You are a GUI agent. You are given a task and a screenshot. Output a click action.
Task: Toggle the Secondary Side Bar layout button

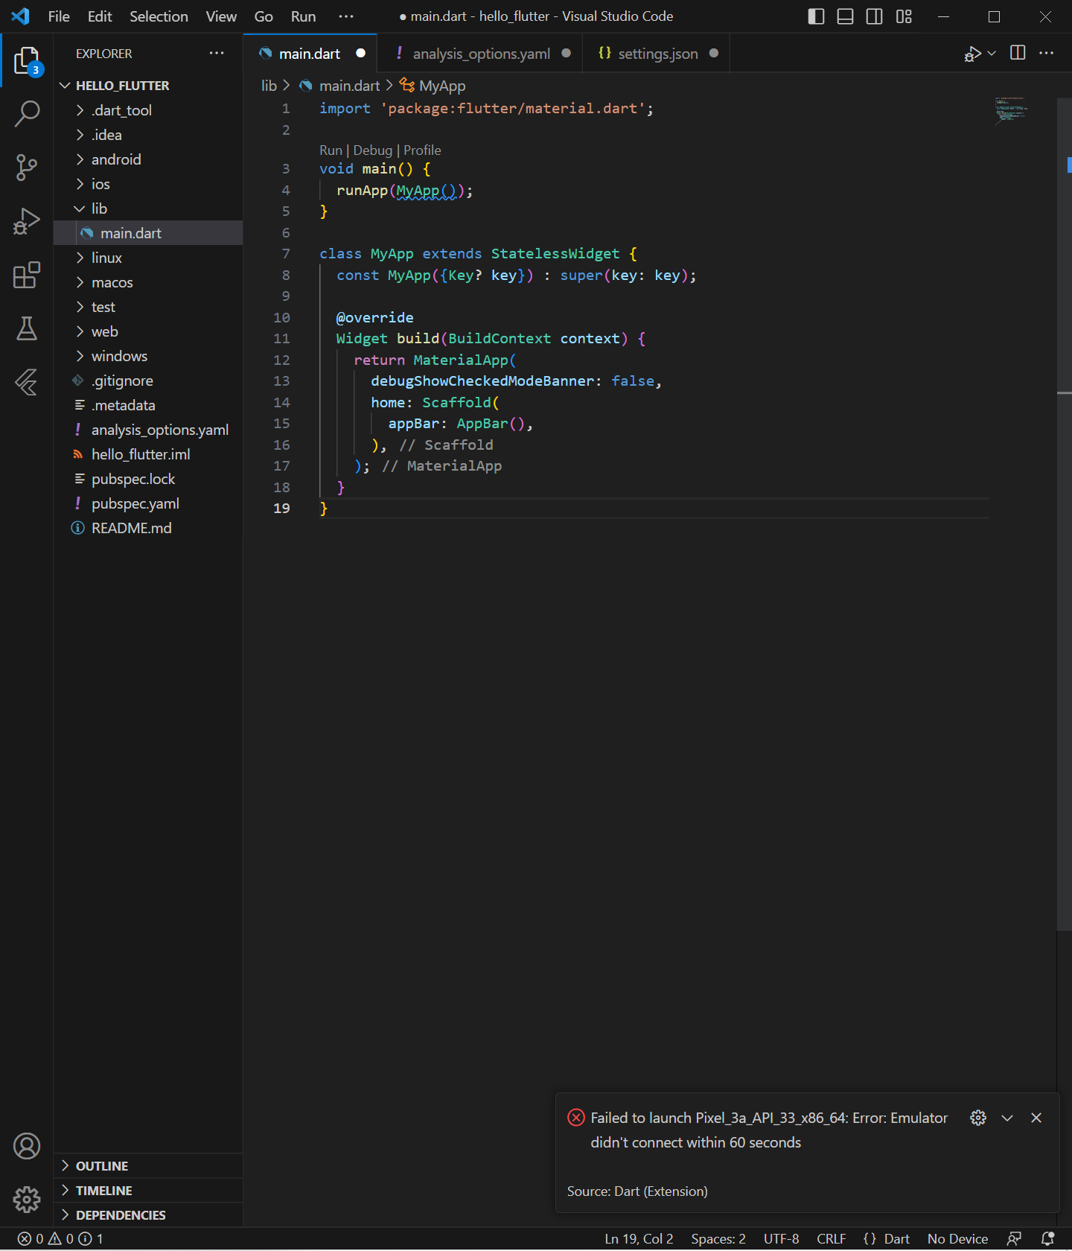click(x=875, y=16)
